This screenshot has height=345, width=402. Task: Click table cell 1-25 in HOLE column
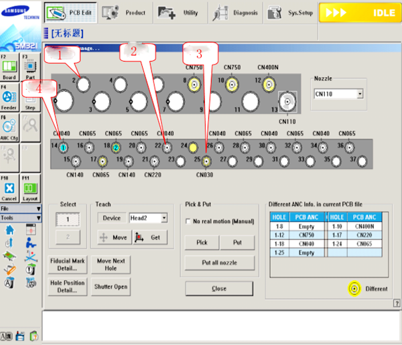279,253
